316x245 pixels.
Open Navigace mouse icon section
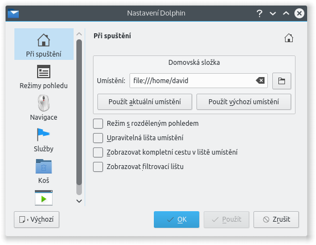click(x=44, y=108)
